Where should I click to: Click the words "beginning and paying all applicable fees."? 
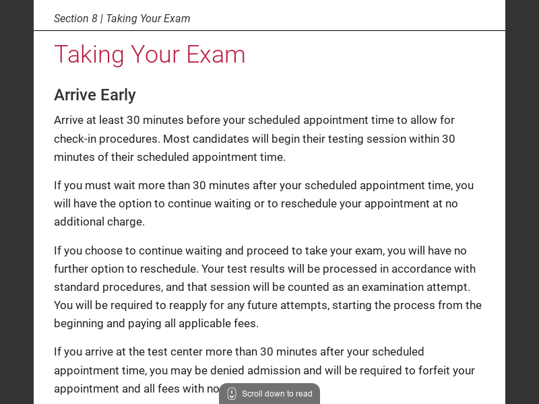[x=156, y=323]
